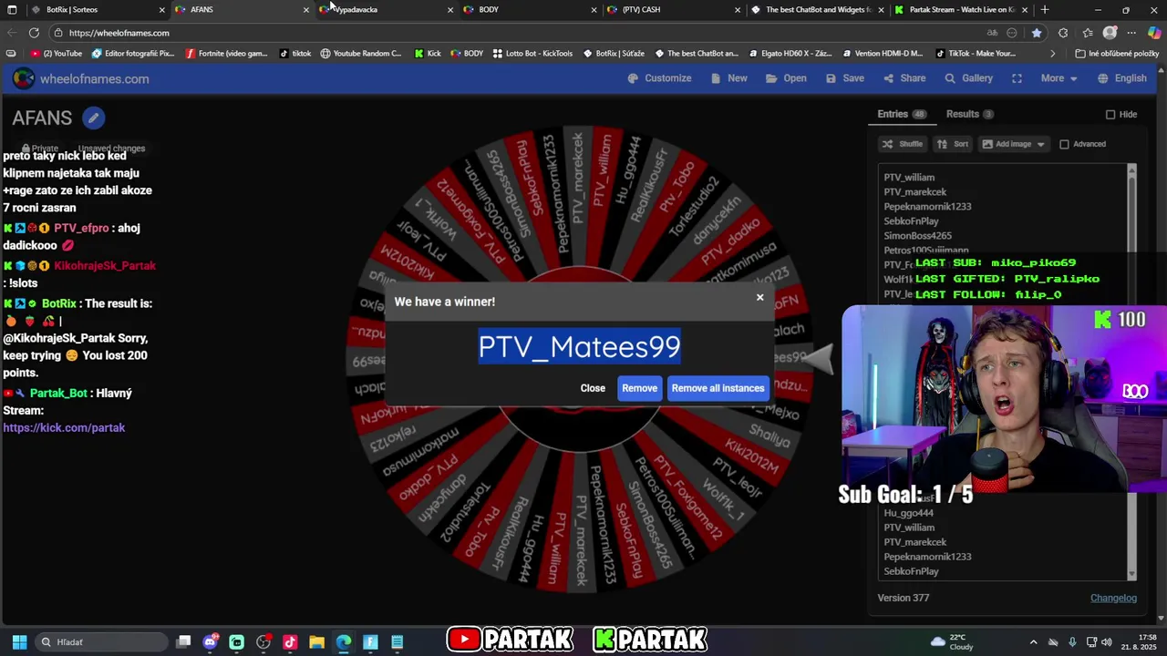Viewport: 1167px width, 656px height.
Task: Toggle fullscreen mode icon
Action: (1017, 78)
